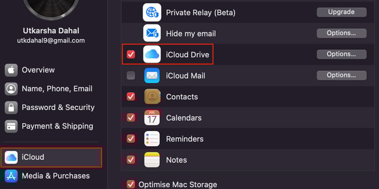Click the Contacts label
The height and width of the screenshot is (189, 379).
coord(182,97)
